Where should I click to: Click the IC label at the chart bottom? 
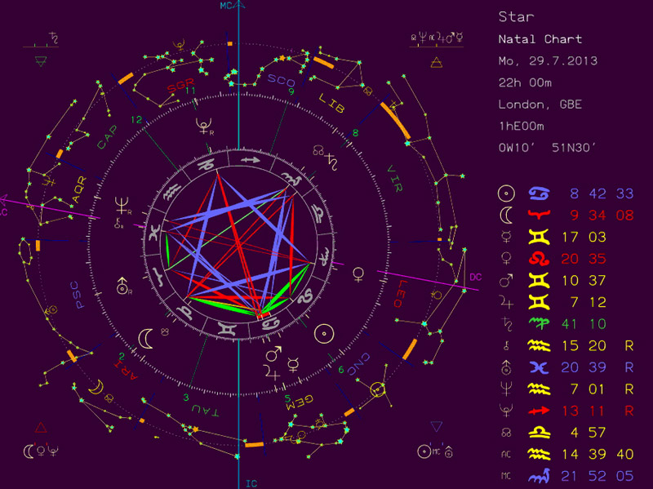coord(251,483)
